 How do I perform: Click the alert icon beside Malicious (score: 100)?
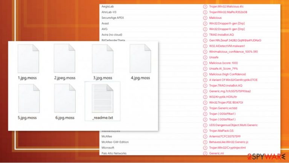pos(205,63)
